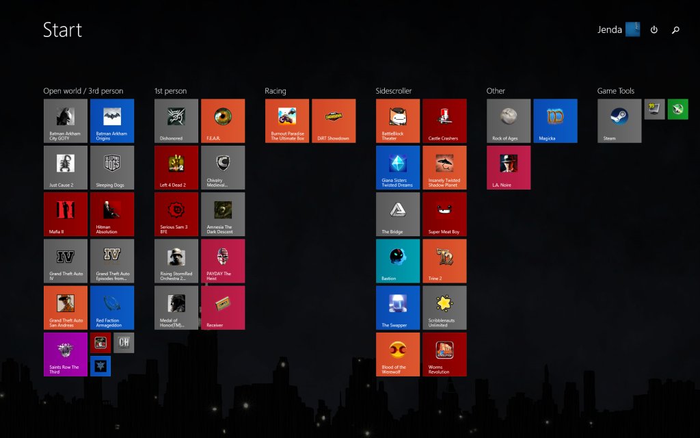Open the small Fraps monitor tile
This screenshot has height=438, width=700.
pyautogui.click(x=654, y=109)
